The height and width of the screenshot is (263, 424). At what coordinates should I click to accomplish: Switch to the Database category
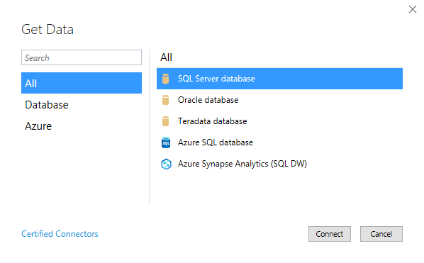click(x=47, y=105)
